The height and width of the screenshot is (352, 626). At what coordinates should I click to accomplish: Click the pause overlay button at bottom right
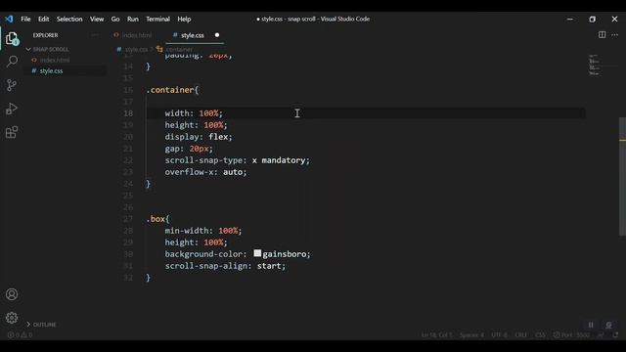pyautogui.click(x=591, y=325)
